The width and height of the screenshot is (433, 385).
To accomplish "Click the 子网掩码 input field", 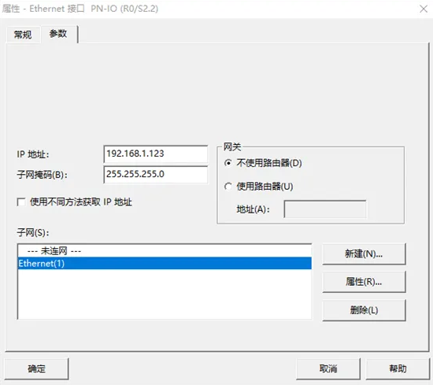I will (156, 174).
